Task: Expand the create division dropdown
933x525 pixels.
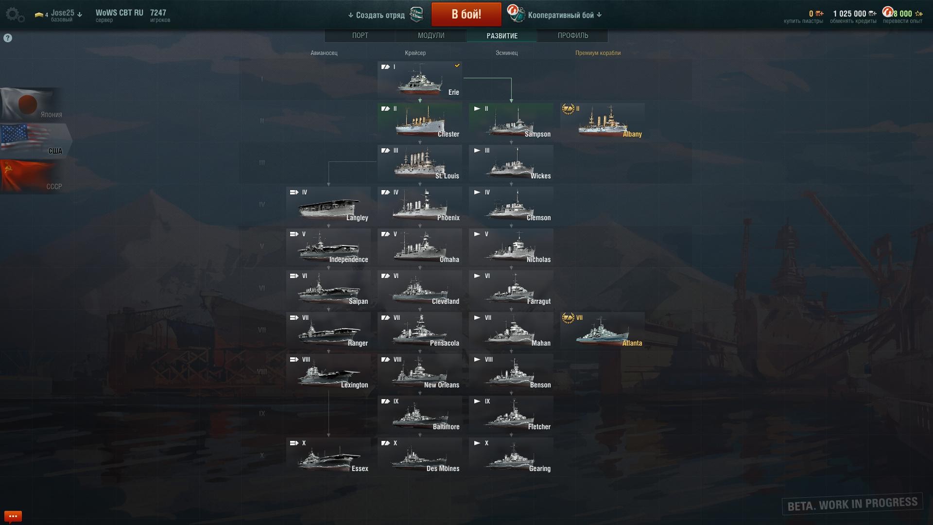Action: tap(351, 15)
